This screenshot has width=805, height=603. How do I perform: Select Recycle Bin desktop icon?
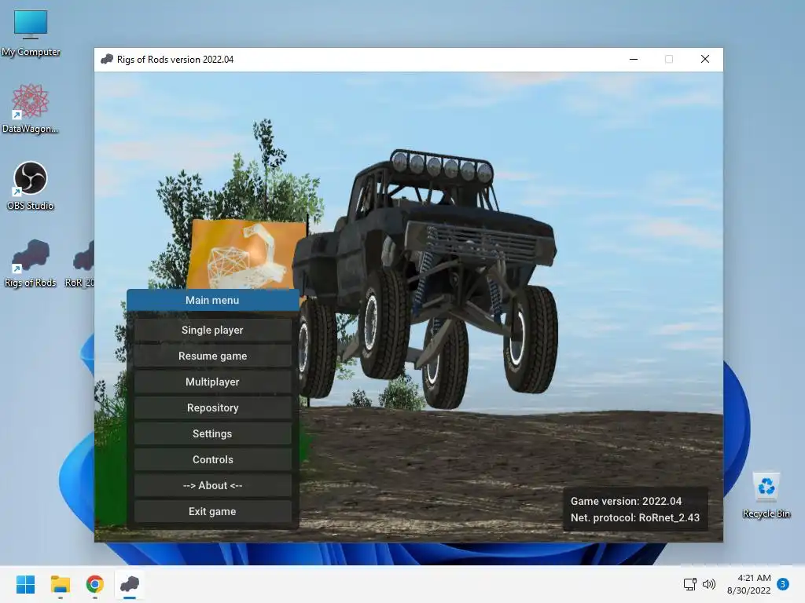pos(766,495)
